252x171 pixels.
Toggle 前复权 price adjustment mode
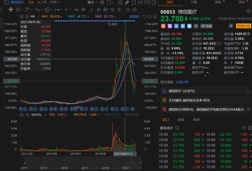coord(134,16)
